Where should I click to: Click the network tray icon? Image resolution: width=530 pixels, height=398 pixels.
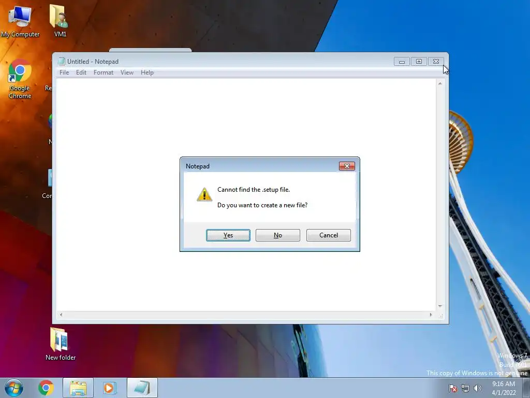click(465, 388)
